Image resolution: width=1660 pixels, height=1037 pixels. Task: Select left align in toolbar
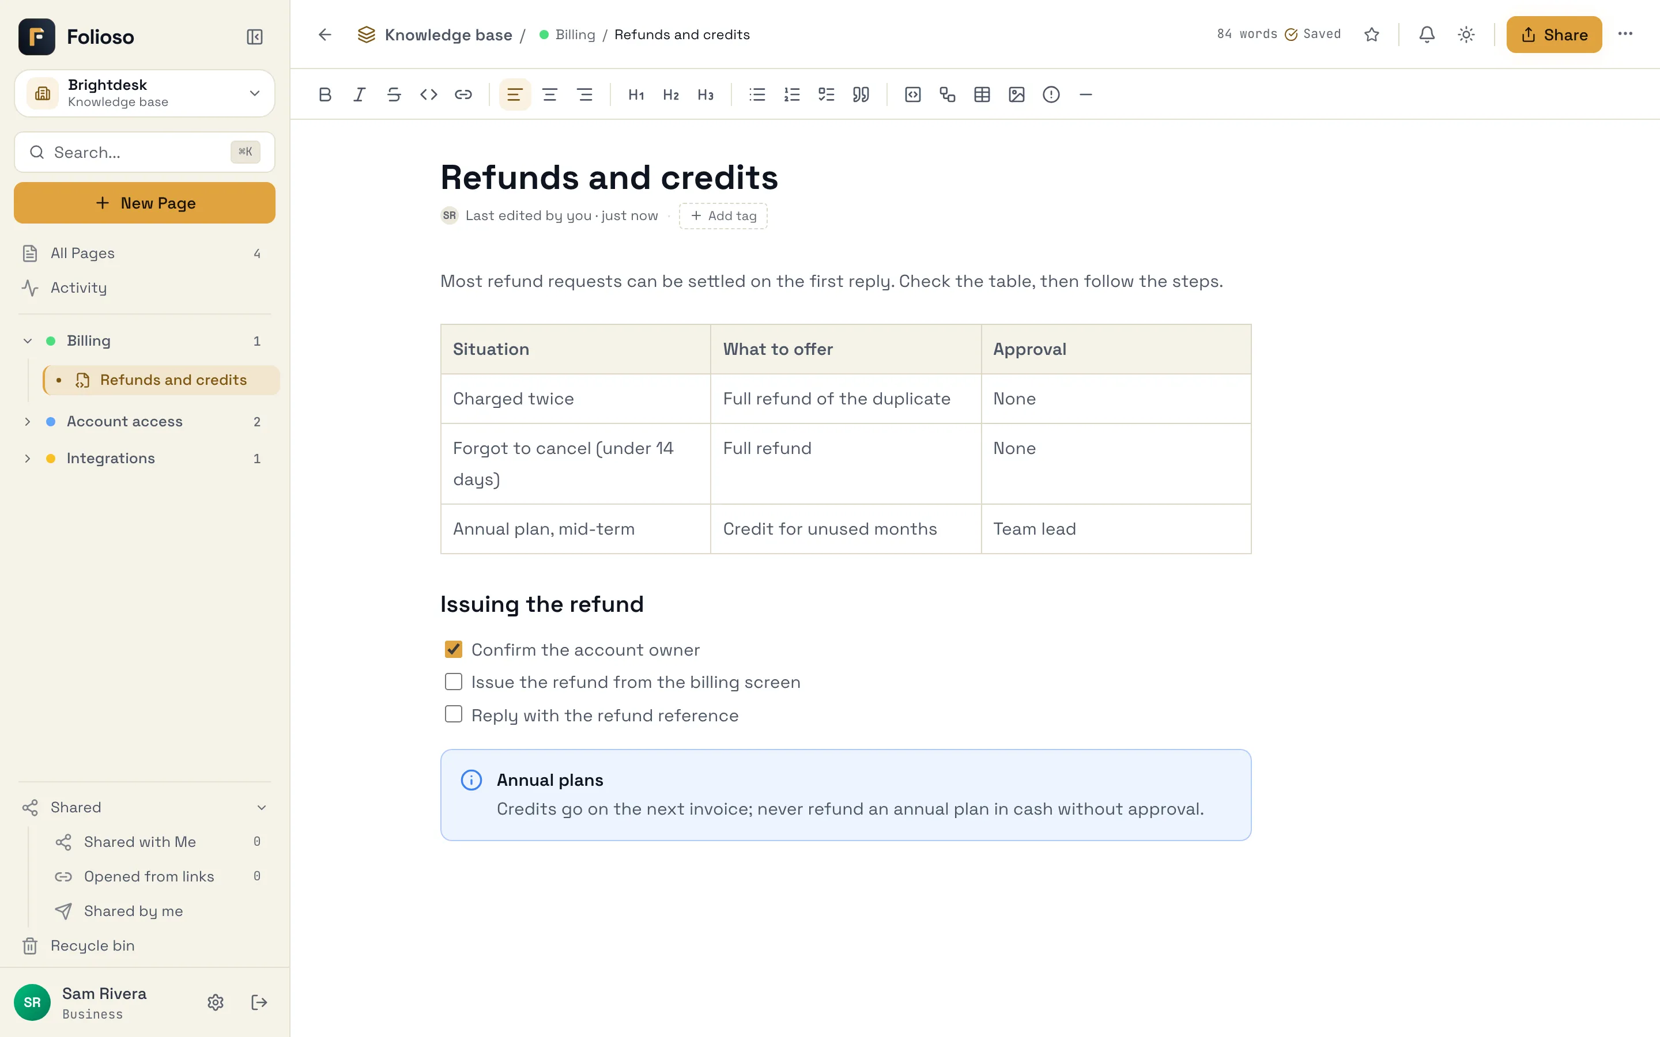(x=515, y=94)
